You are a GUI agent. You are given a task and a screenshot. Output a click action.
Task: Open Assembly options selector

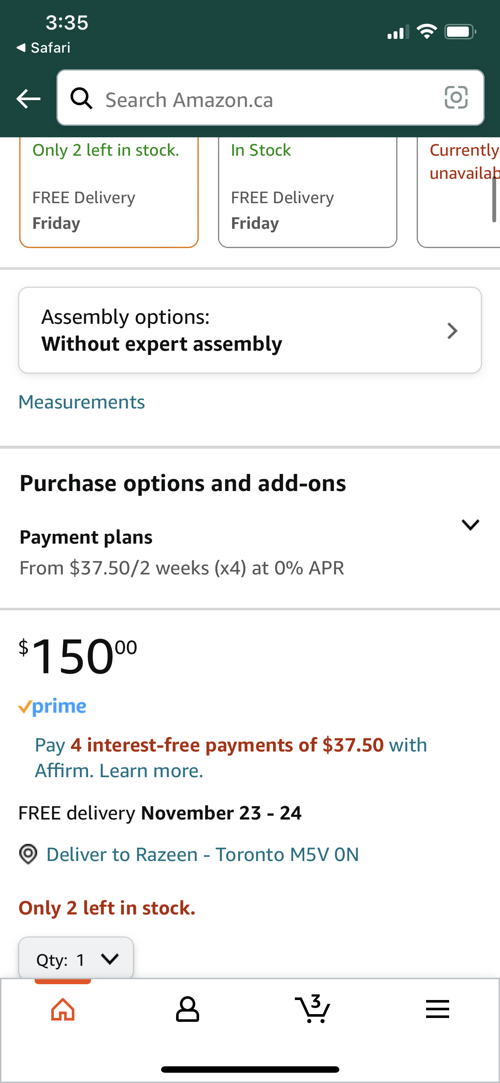click(x=250, y=330)
